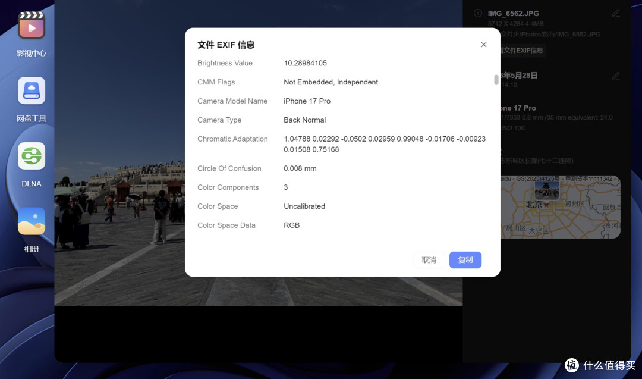Screen dimensions: 642x379
Task: Click the CMM Flags label
Action: 216,82
